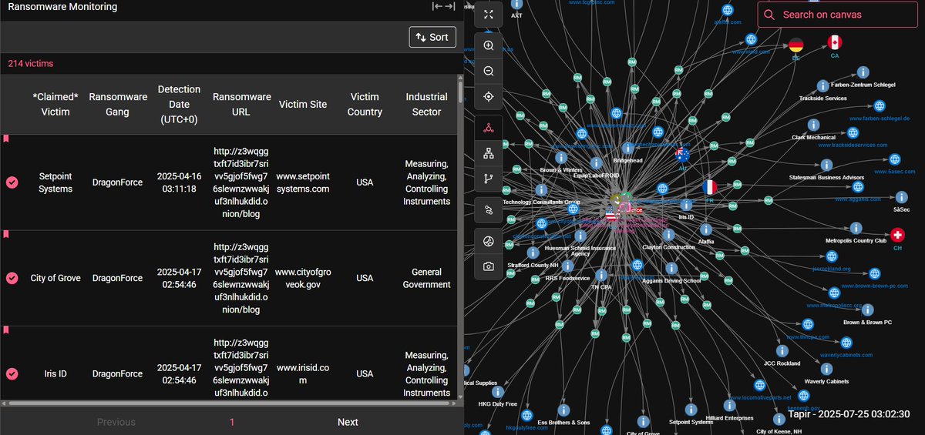925x435 pixels.
Task: Click the Ransomware URL column header
Action: click(x=242, y=105)
